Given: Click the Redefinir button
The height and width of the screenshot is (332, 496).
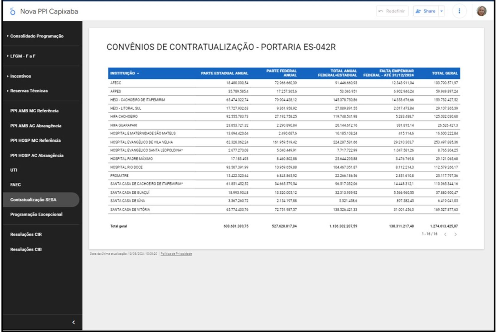Looking at the screenshot, I should (392, 11).
